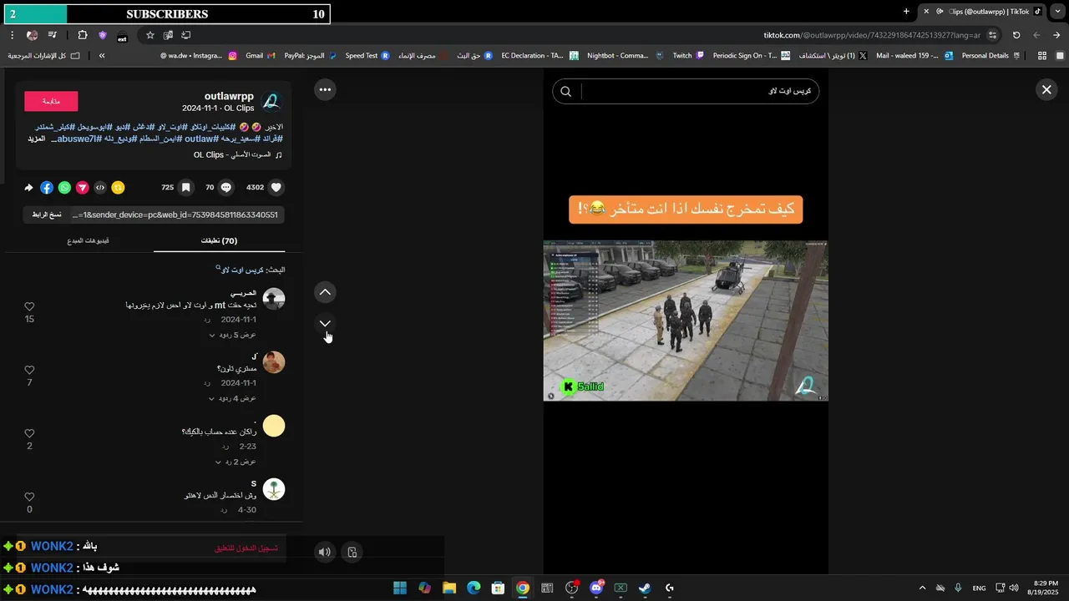Click the site settings icon in address bar
The width and height of the screenshot is (1069, 601).
pos(992,35)
